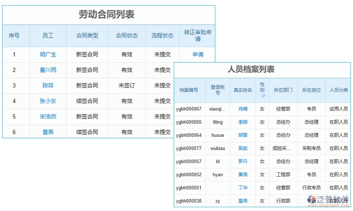Viewport: 353px width, 211px height.
Task: Click the 人员分类 column header
Action: (338, 90)
